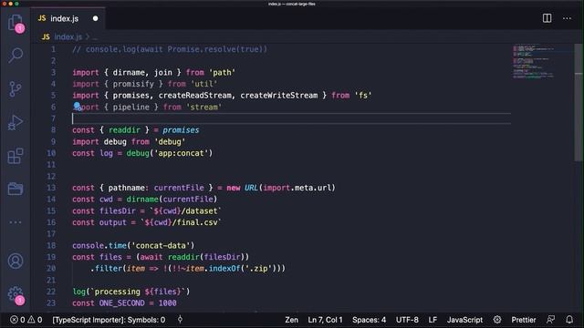Click the green macOS maximize window button
The height and width of the screenshot is (328, 584).
(x=16, y=4)
